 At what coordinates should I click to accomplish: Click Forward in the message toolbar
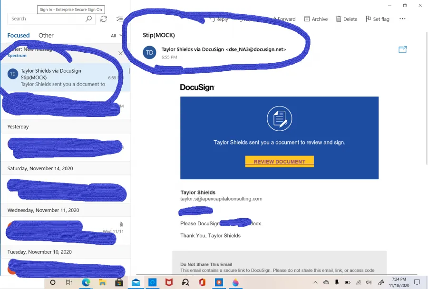pos(284,19)
